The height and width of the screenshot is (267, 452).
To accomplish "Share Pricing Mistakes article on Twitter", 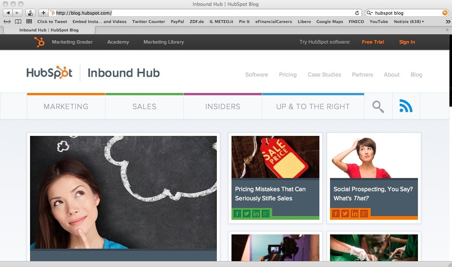I will tap(247, 214).
